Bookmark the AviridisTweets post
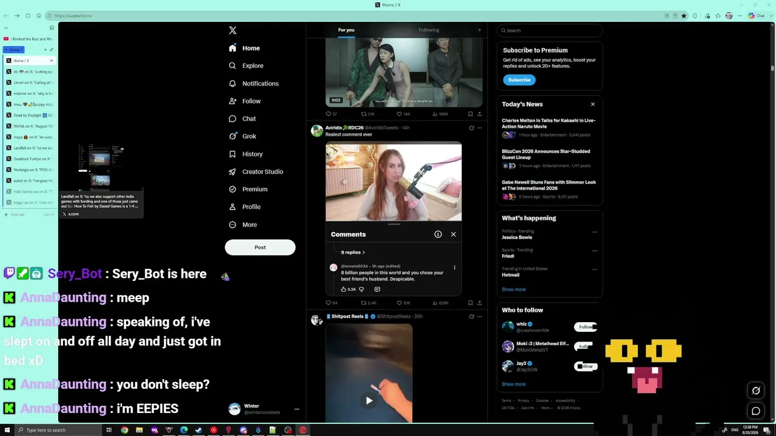Viewport: 776px width, 436px height. [470, 303]
